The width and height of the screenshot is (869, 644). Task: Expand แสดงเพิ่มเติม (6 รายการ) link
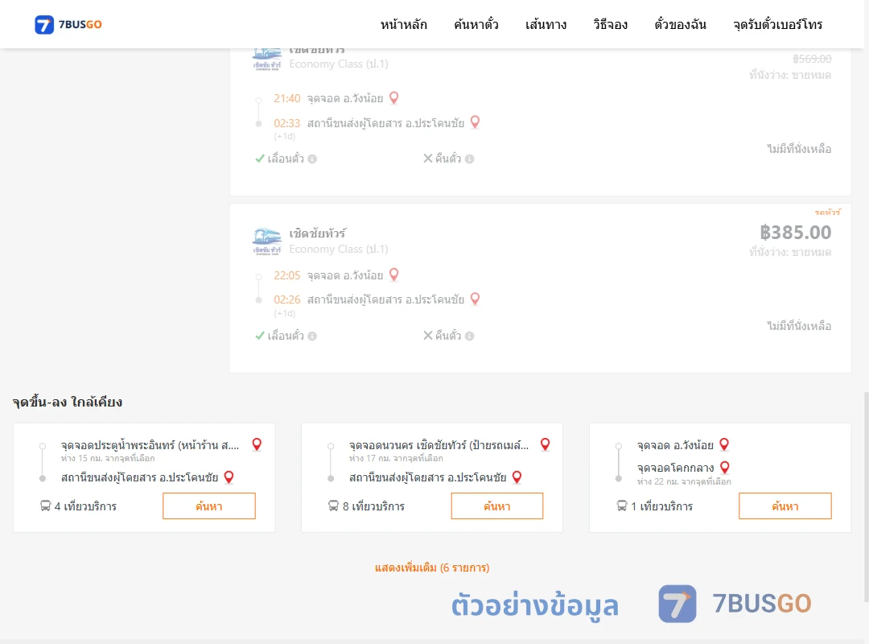pos(432,568)
